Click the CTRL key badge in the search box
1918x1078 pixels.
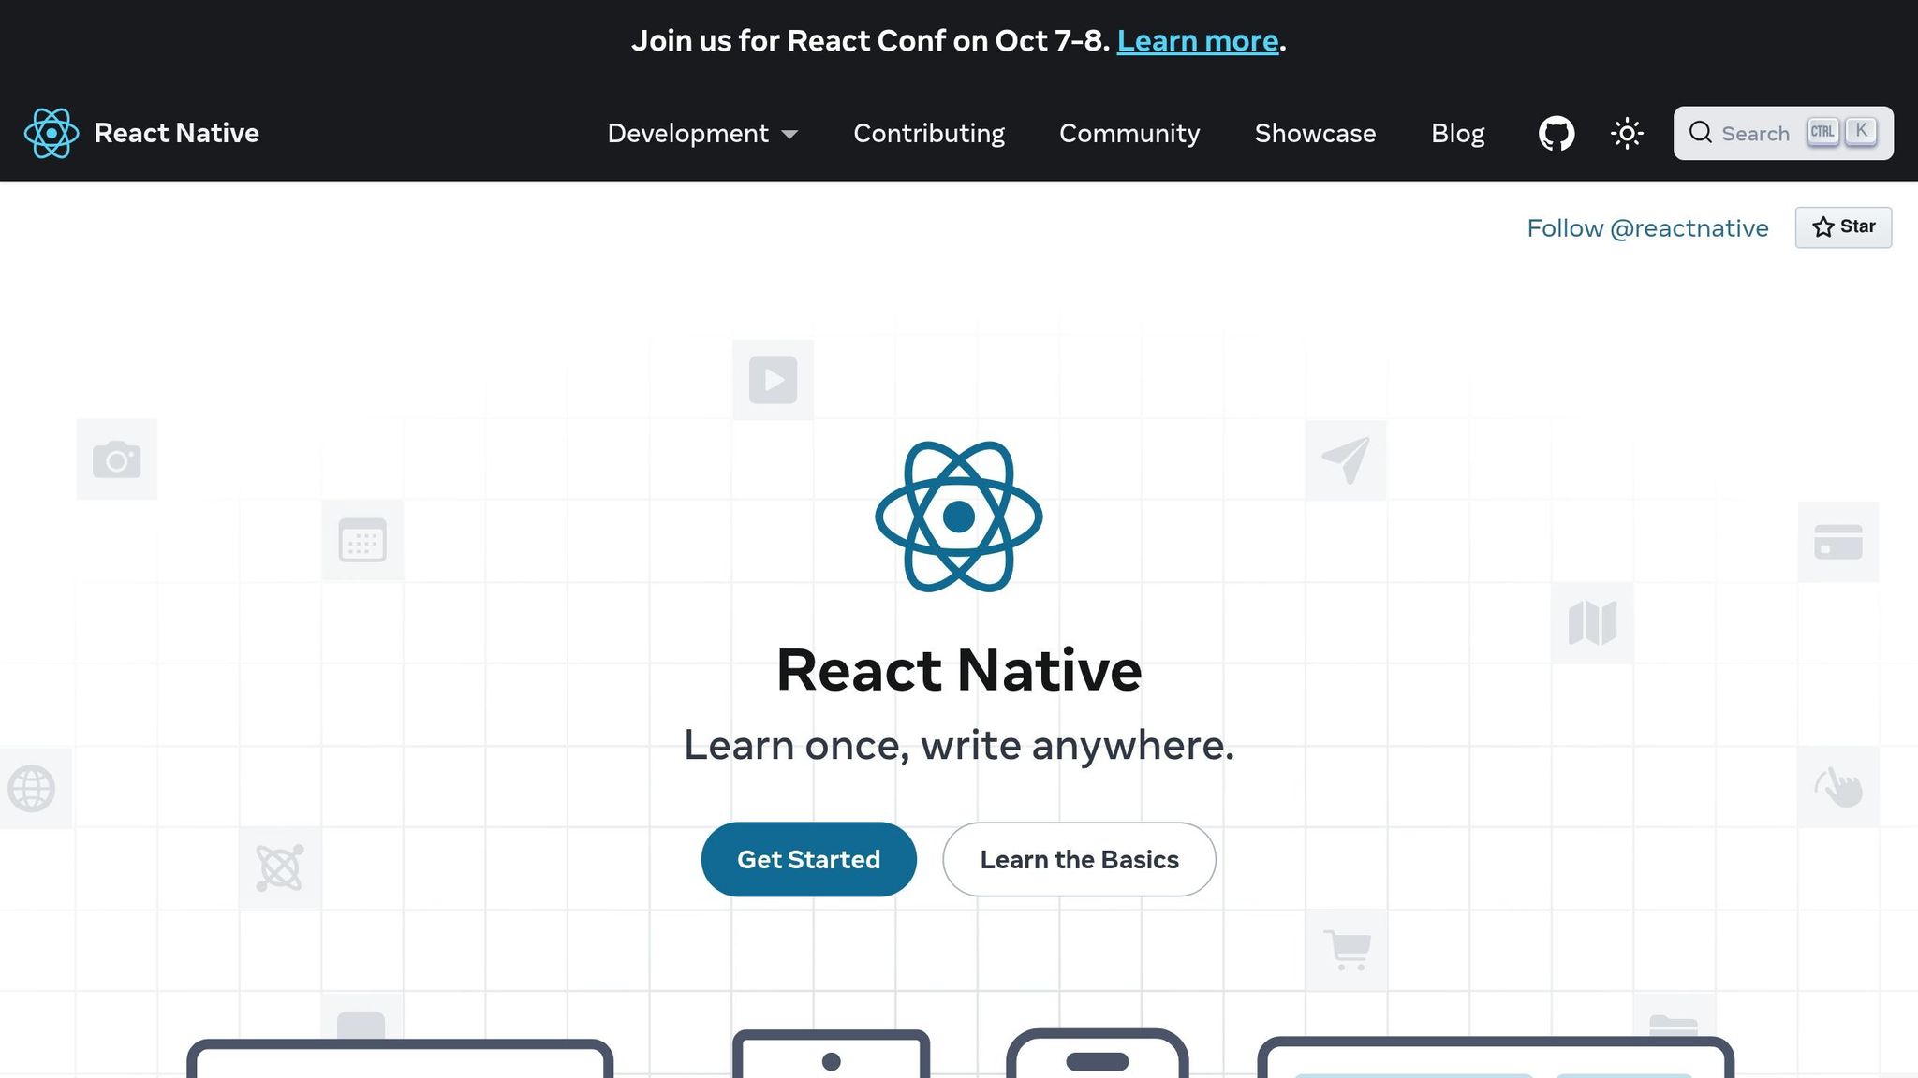click(x=1822, y=132)
